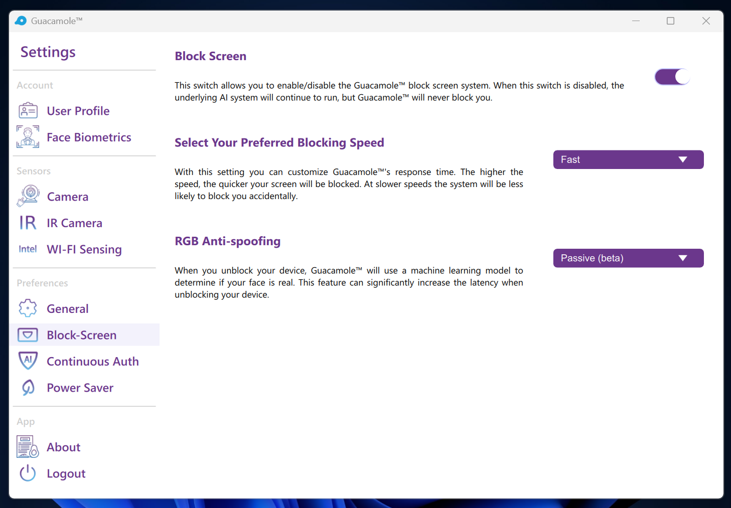Expand the Passive (beta) anti-spoofing dropdown
The height and width of the screenshot is (508, 731).
click(x=628, y=258)
